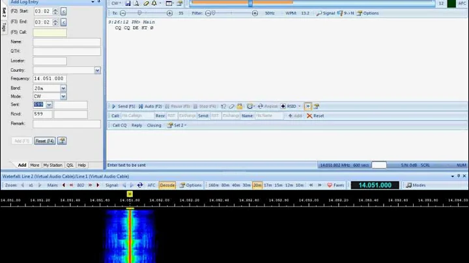The image size is (469, 263).
Task: Click the Filter width slider
Action: 231,13
